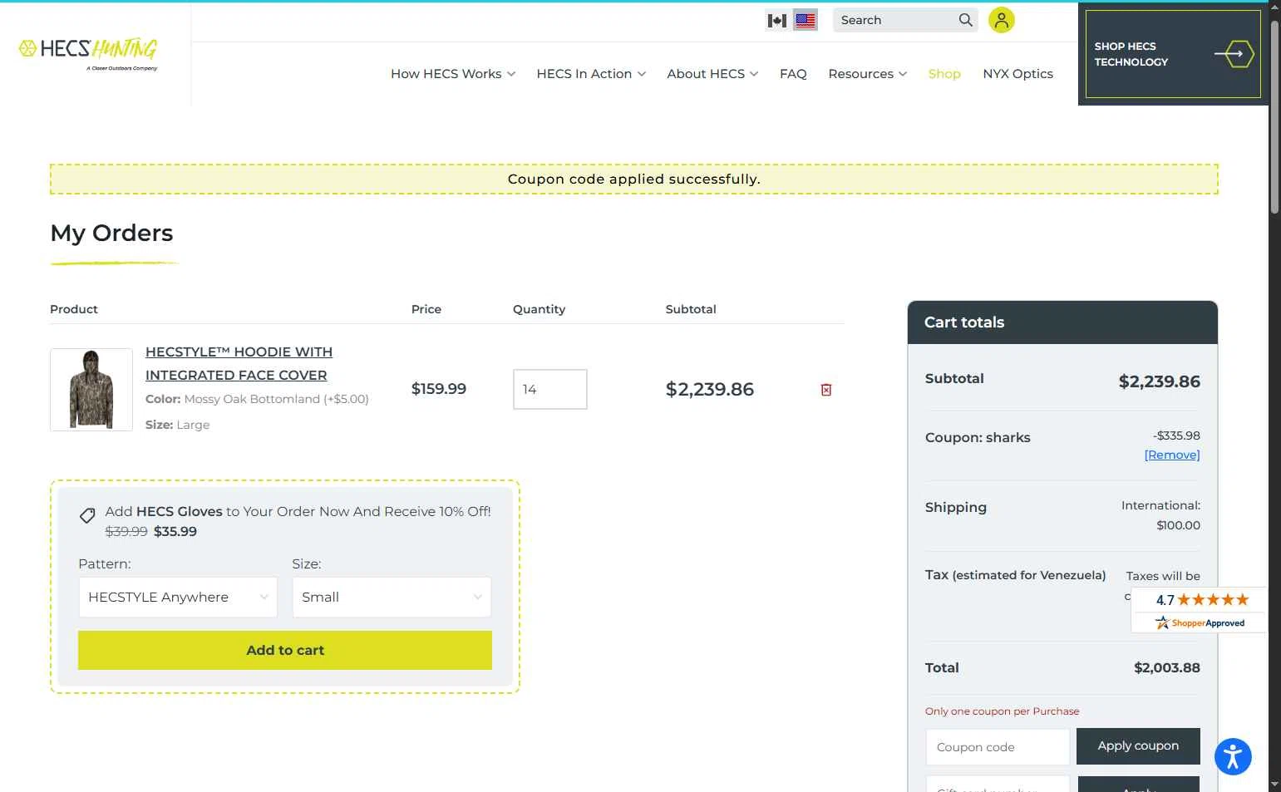
Task: Click the hoodie subtotal $2,239.86 in table
Action: point(710,390)
